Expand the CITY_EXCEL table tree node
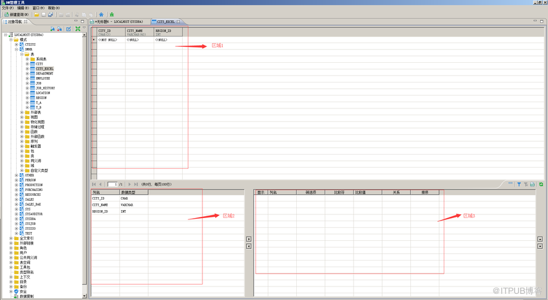The width and height of the screenshot is (548, 300). (x=27, y=69)
